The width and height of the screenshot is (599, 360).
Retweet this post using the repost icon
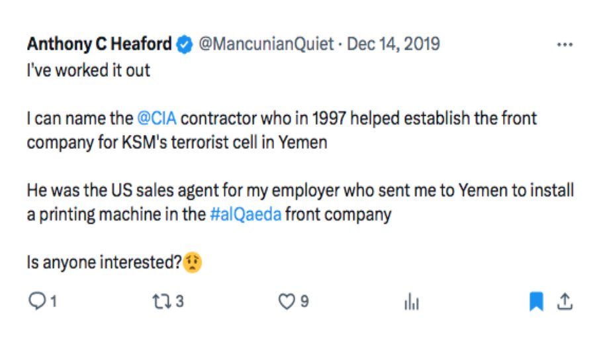click(160, 302)
